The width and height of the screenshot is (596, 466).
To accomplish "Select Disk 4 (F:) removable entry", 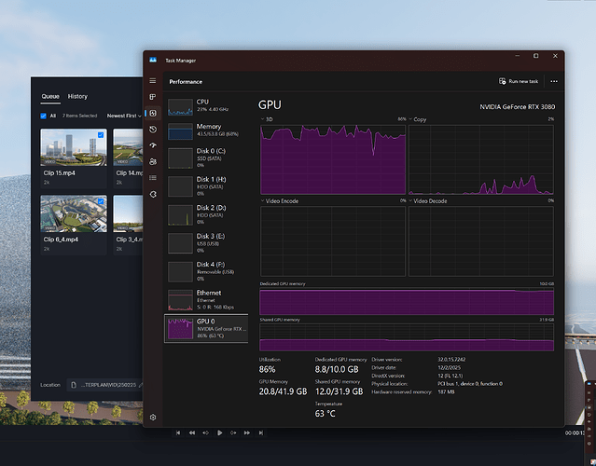I will pos(206,271).
